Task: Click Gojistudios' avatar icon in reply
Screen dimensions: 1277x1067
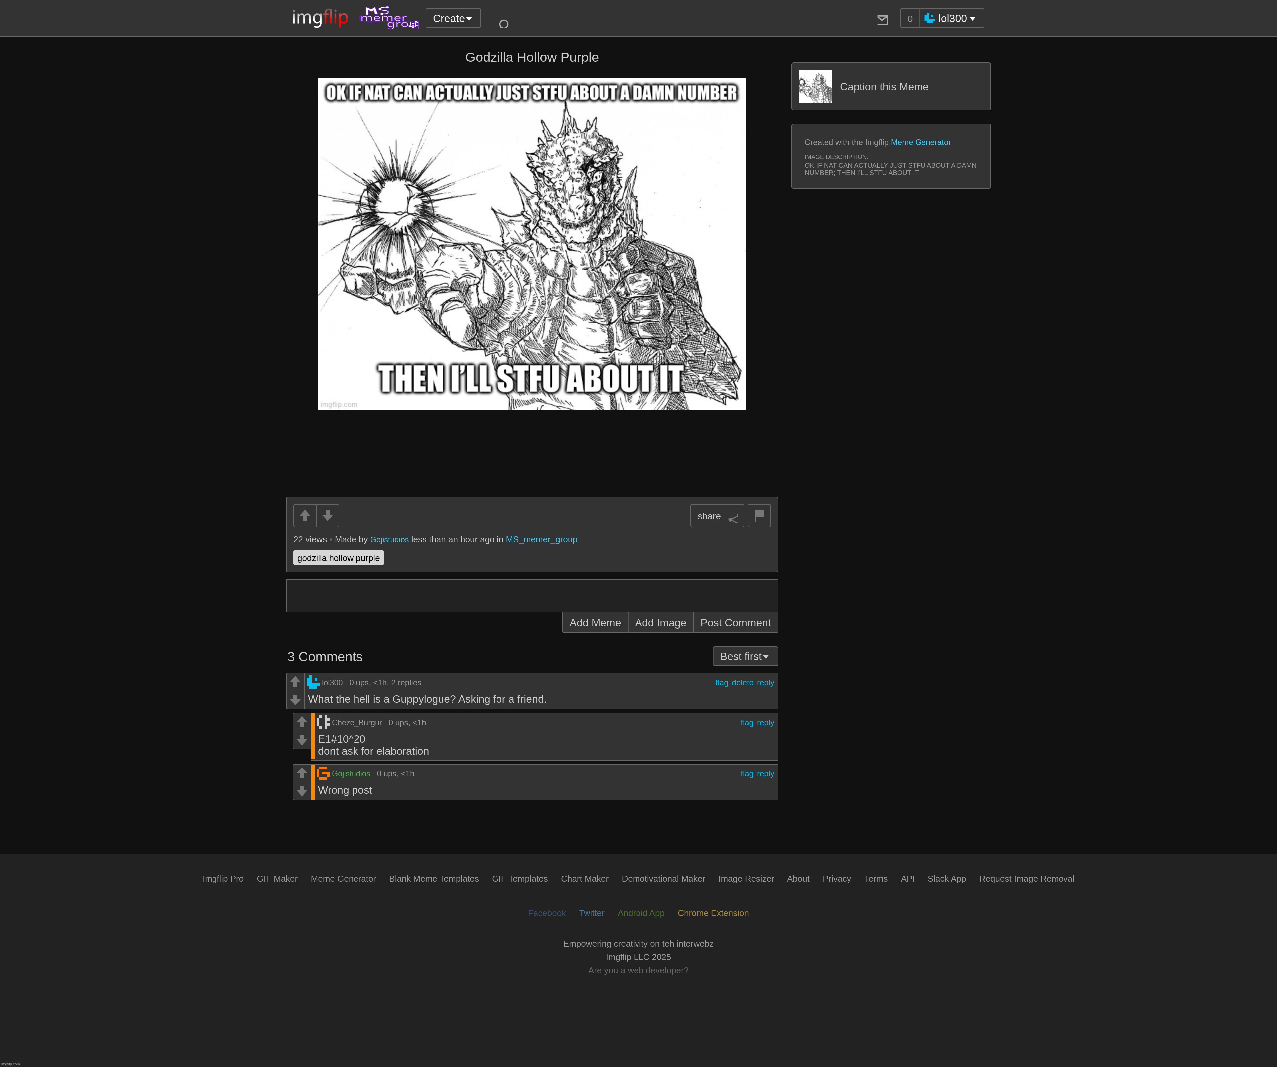Action: 323,773
